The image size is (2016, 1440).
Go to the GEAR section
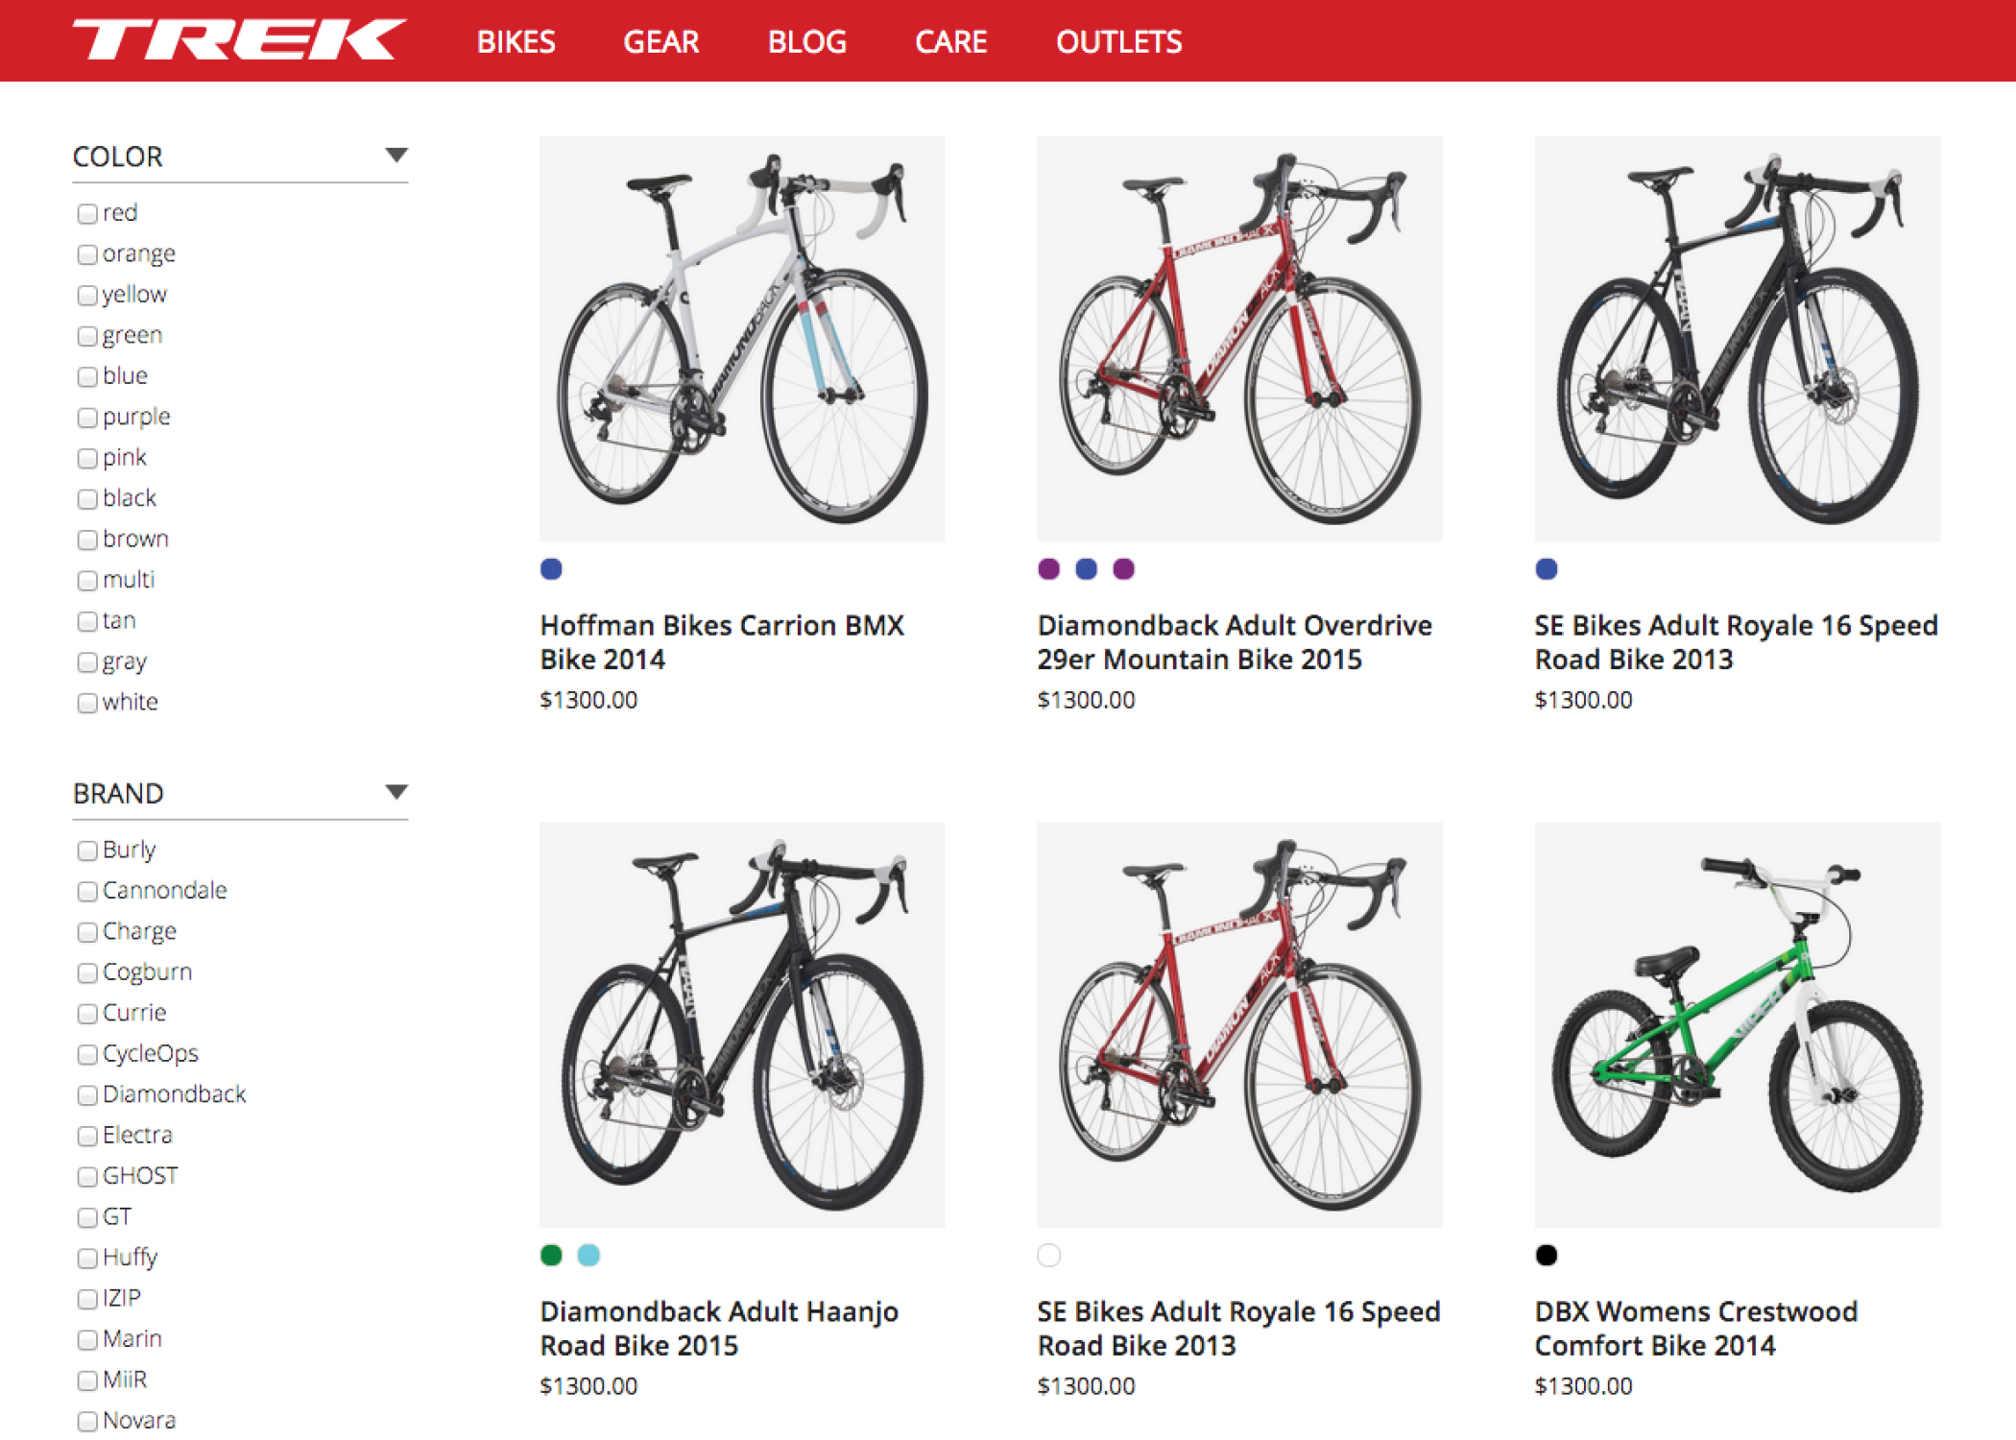coord(660,42)
